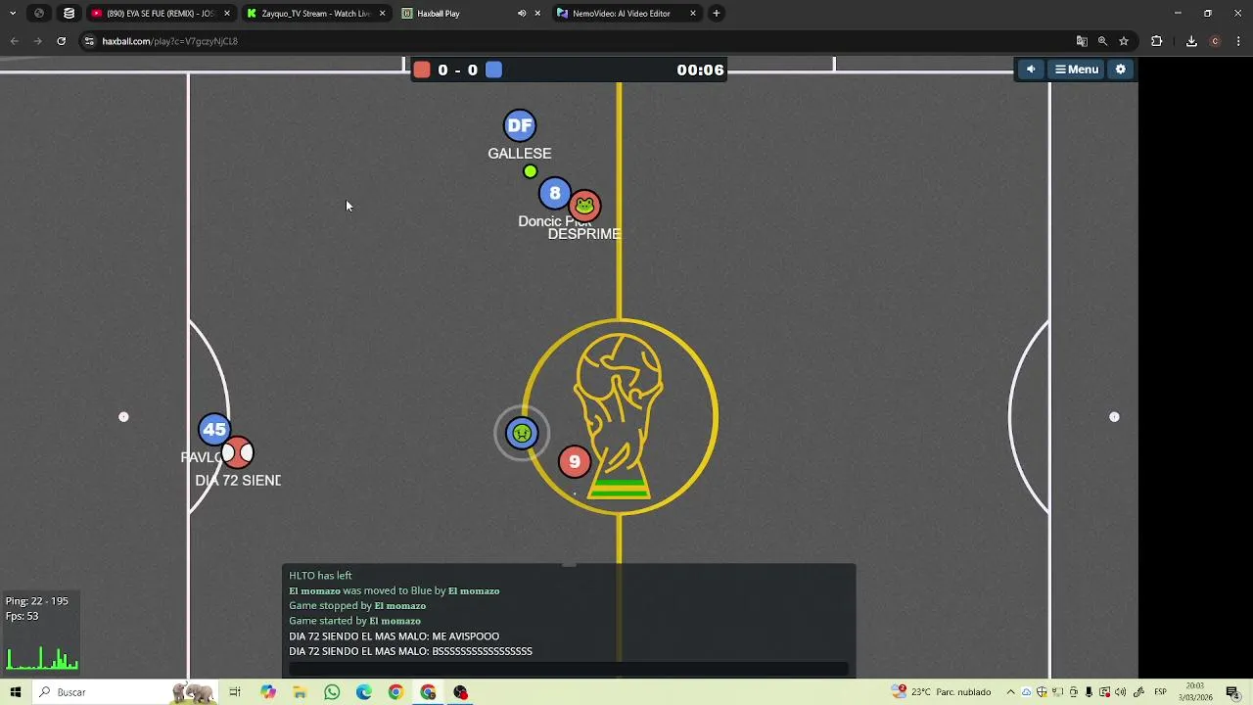Close the NemoVideo tab
The height and width of the screenshot is (705, 1253).
point(693,14)
